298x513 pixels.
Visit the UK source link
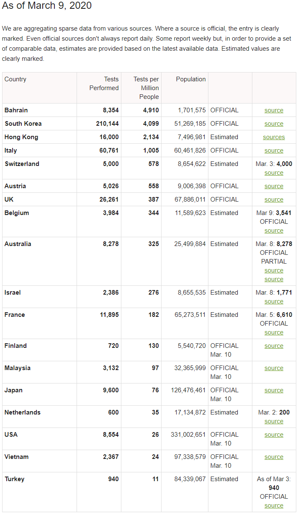(x=274, y=199)
